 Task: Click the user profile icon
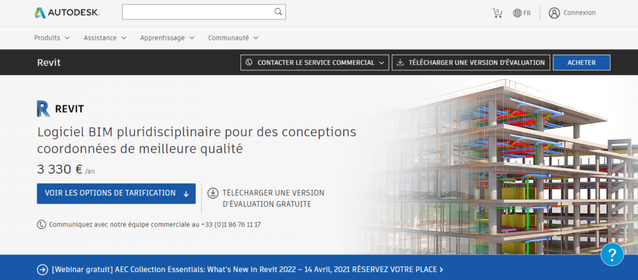click(554, 13)
